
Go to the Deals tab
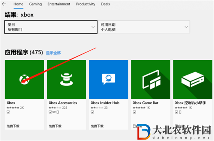tap(105, 4)
